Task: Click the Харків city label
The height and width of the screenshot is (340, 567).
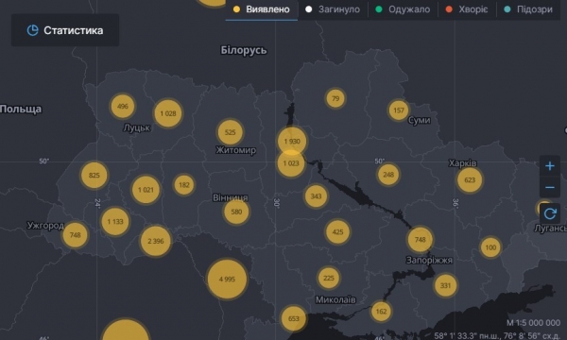Action: [x=462, y=163]
